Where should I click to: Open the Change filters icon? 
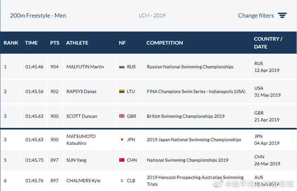click(x=282, y=15)
